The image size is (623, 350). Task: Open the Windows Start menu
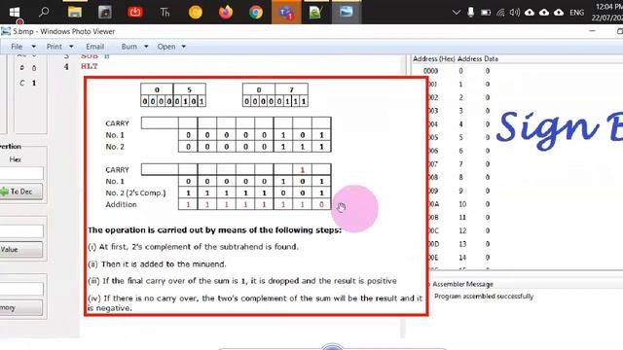[15, 12]
